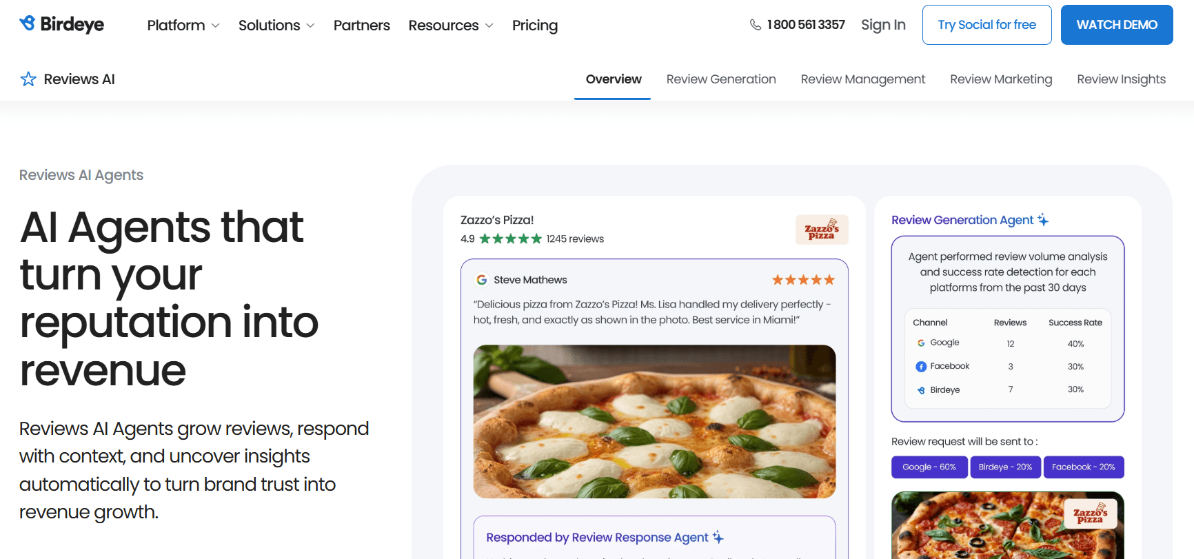Click the Facebook reviews count 3
This screenshot has height=559, width=1194.
[x=1011, y=367]
